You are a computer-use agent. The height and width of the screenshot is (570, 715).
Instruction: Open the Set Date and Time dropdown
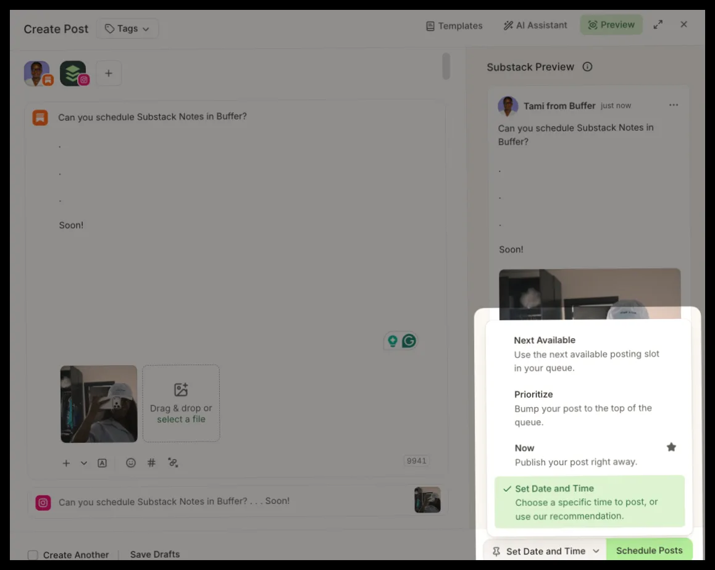[x=545, y=551]
